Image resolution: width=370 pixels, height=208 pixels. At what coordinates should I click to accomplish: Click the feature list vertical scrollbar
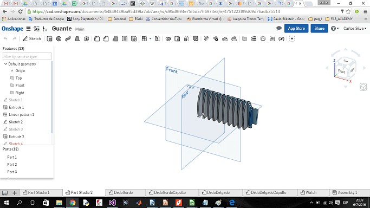pyautogui.click(x=52, y=97)
